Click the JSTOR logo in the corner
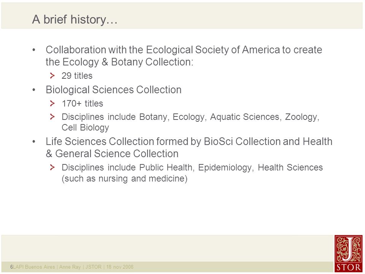This screenshot has width=365, height=274. click(x=349, y=253)
